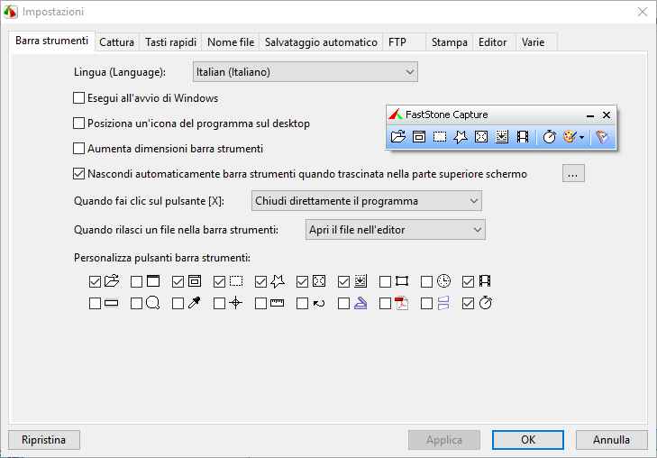Viewport: 657px width, 458px height.
Task: Open the Nome file tab
Action: click(x=231, y=42)
